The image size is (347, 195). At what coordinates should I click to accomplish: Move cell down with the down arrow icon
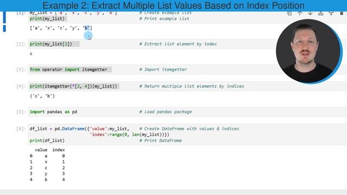point(310,13)
